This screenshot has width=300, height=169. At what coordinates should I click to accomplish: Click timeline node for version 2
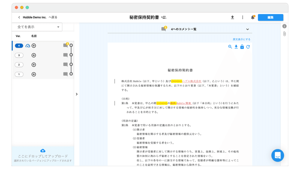pyautogui.click(x=71, y=64)
